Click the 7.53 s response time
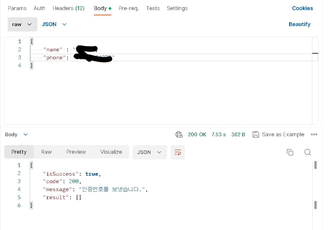This screenshot has width=328, height=230. coord(218,134)
